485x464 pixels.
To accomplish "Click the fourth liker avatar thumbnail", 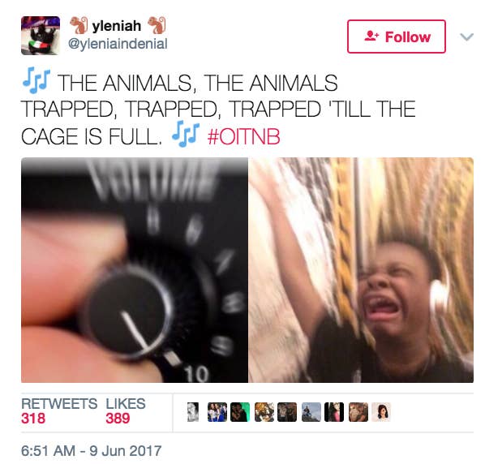I will point(264,412).
